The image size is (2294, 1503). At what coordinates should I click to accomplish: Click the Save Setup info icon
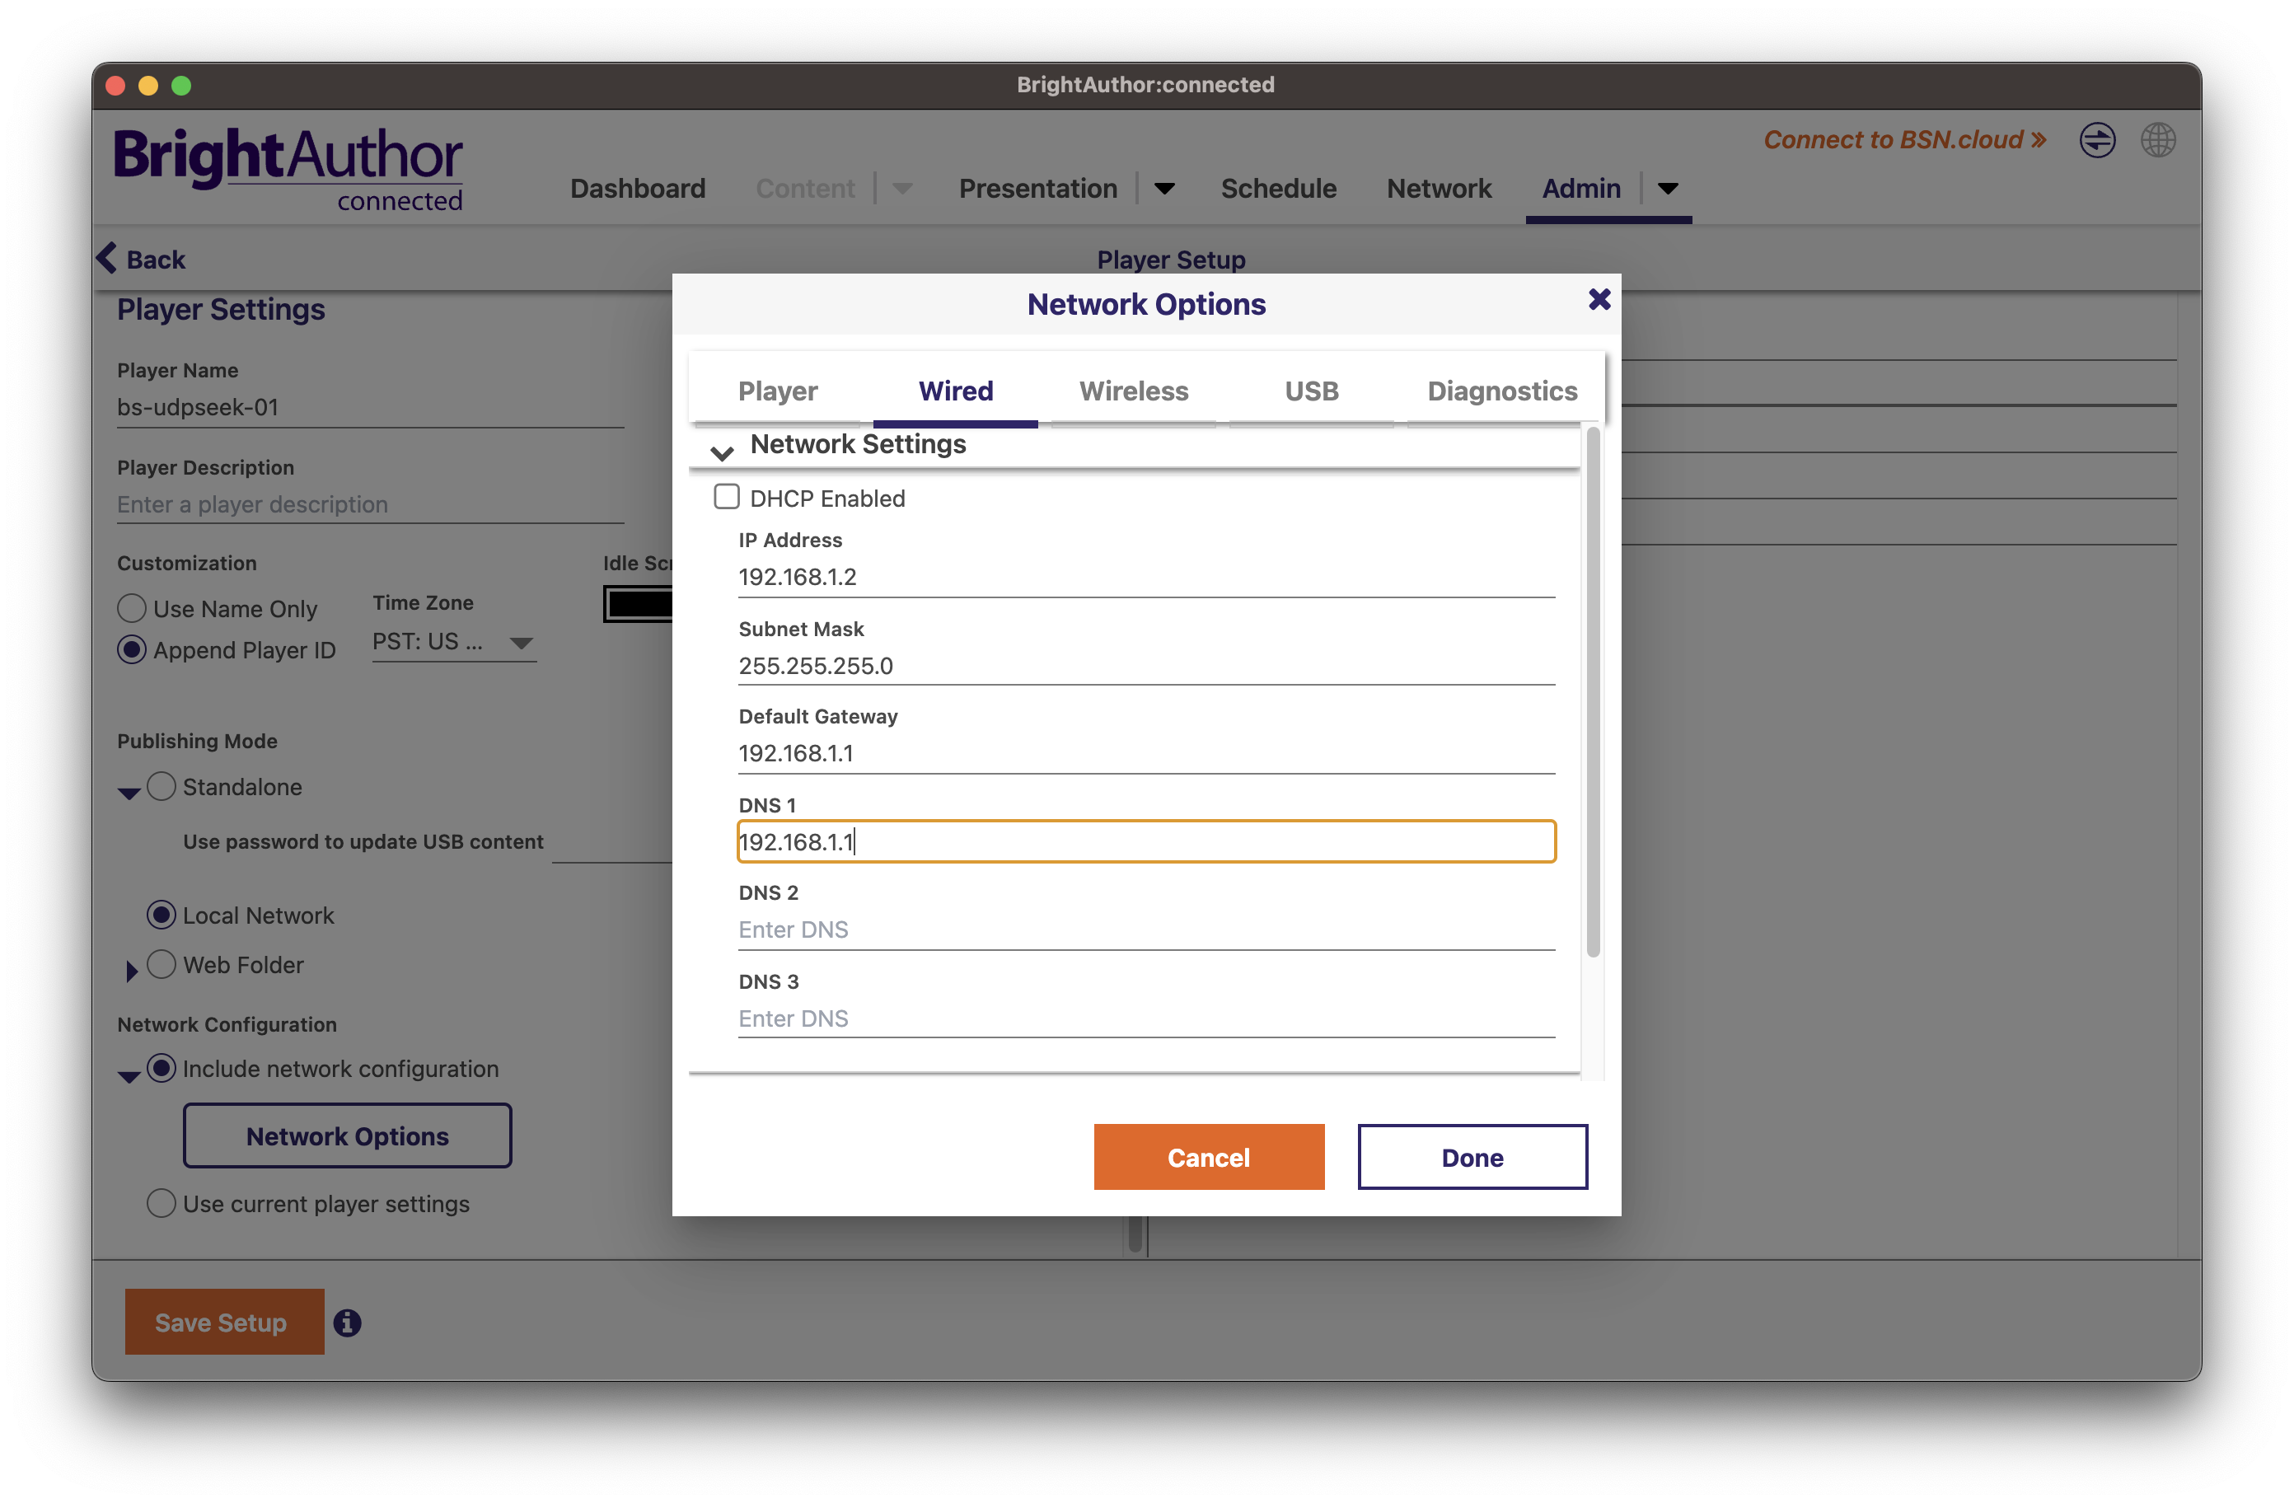pos(347,1323)
